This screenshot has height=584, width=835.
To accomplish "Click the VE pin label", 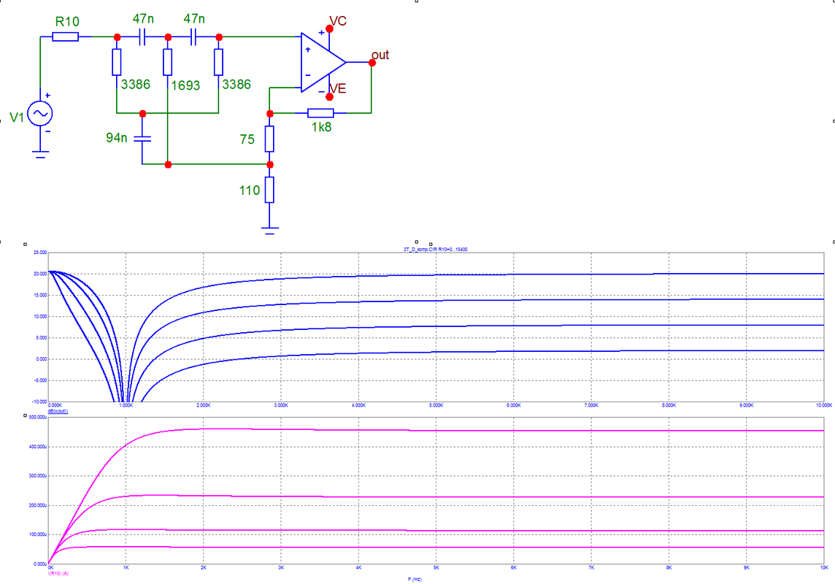I will (x=338, y=88).
